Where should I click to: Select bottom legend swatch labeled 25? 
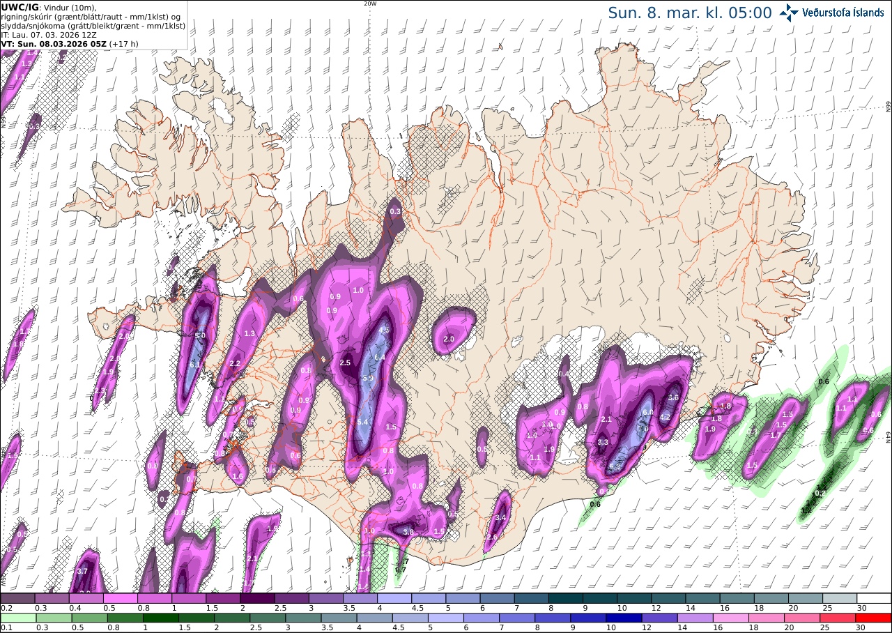point(838,618)
